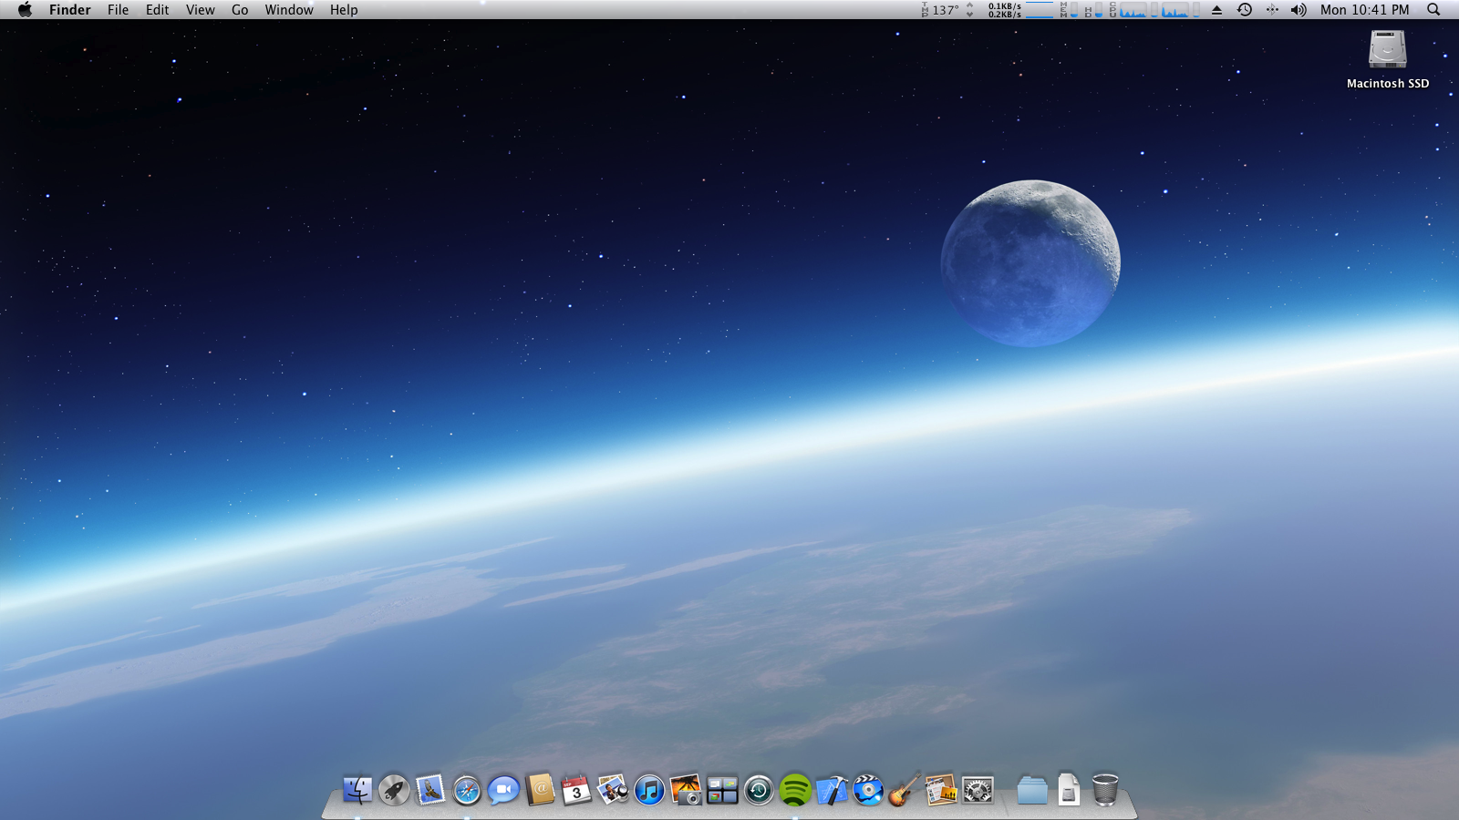Open Address Book in Dock
This screenshot has width=1459, height=820.
540,790
